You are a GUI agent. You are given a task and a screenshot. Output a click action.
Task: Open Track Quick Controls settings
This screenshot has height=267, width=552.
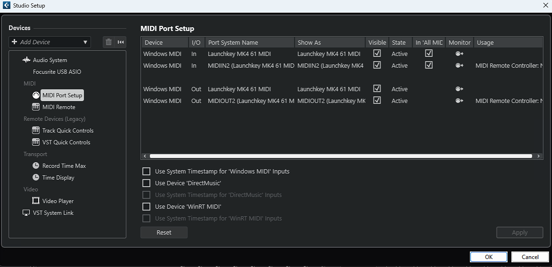(68, 131)
